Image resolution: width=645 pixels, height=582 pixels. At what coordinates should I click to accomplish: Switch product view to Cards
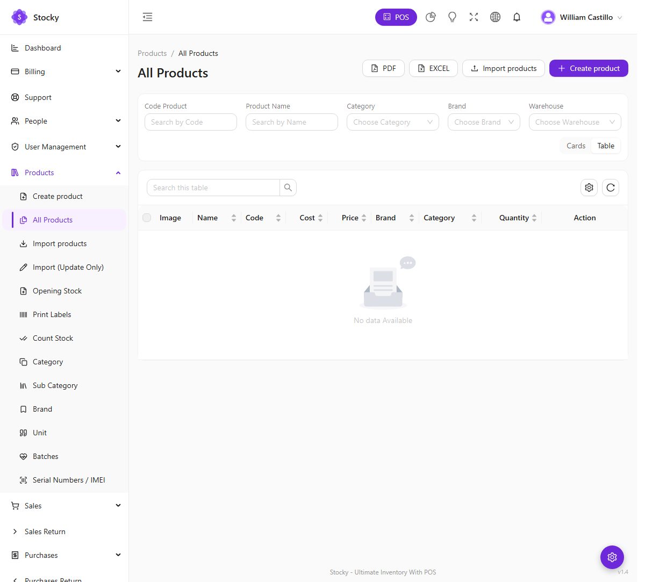click(x=576, y=146)
